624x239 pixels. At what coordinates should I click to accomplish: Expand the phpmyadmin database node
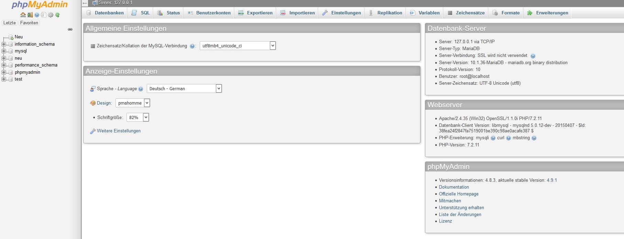pyautogui.click(x=4, y=72)
